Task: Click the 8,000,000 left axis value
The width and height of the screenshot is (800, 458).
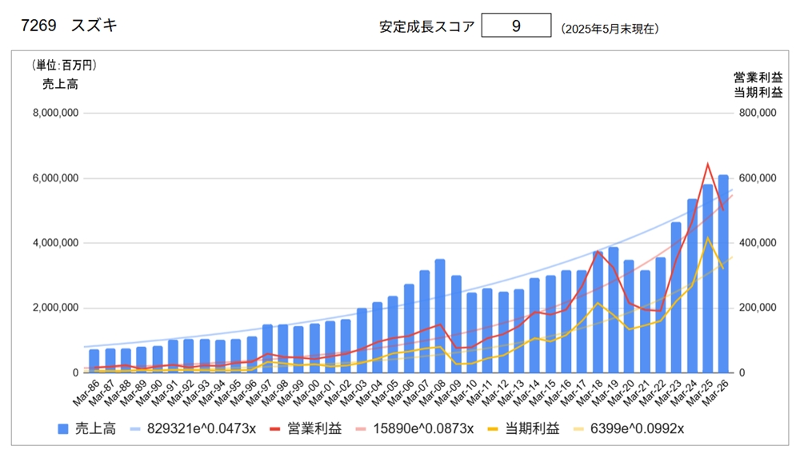Action: [x=56, y=113]
